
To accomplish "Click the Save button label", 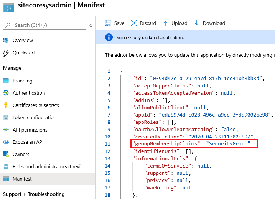I will [x=119, y=23].
